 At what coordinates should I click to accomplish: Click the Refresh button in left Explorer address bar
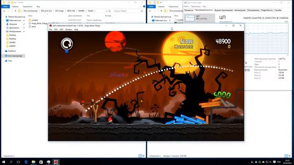(110, 11)
